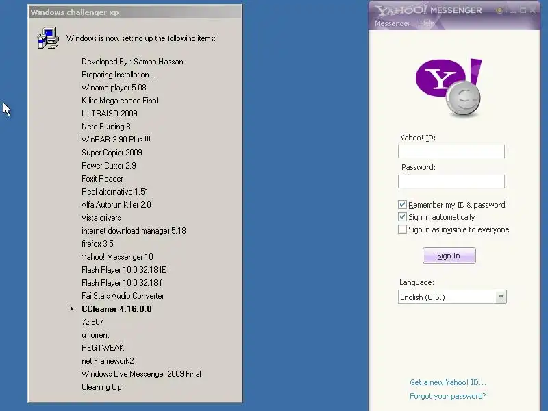The height and width of the screenshot is (411, 548).
Task: Click Windows is now setting up heading
Action: (141, 38)
